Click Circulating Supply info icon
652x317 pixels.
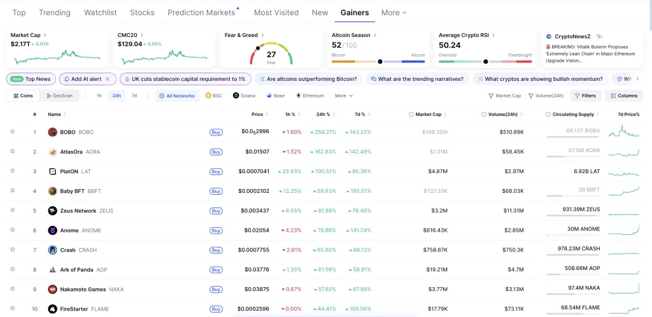(548, 114)
